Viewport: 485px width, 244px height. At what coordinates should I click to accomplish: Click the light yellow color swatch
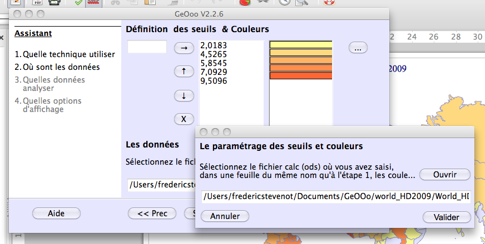point(301,45)
